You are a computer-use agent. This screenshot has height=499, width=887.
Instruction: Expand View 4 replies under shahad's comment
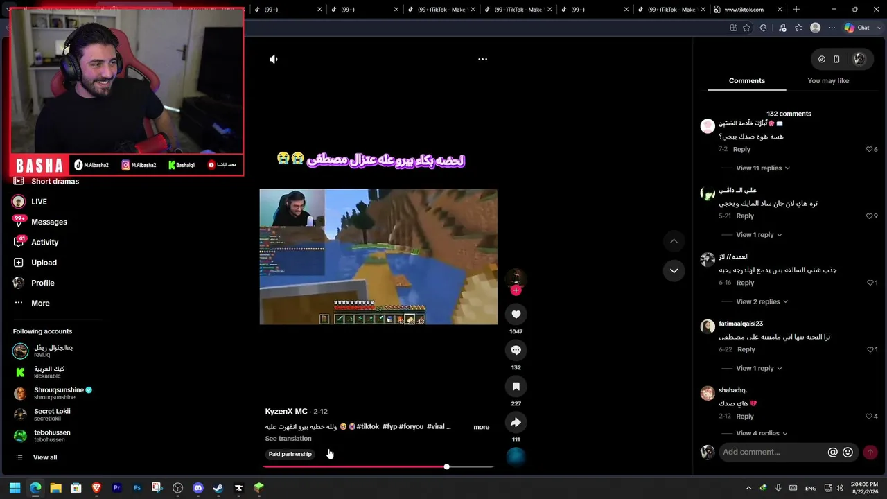(762, 434)
